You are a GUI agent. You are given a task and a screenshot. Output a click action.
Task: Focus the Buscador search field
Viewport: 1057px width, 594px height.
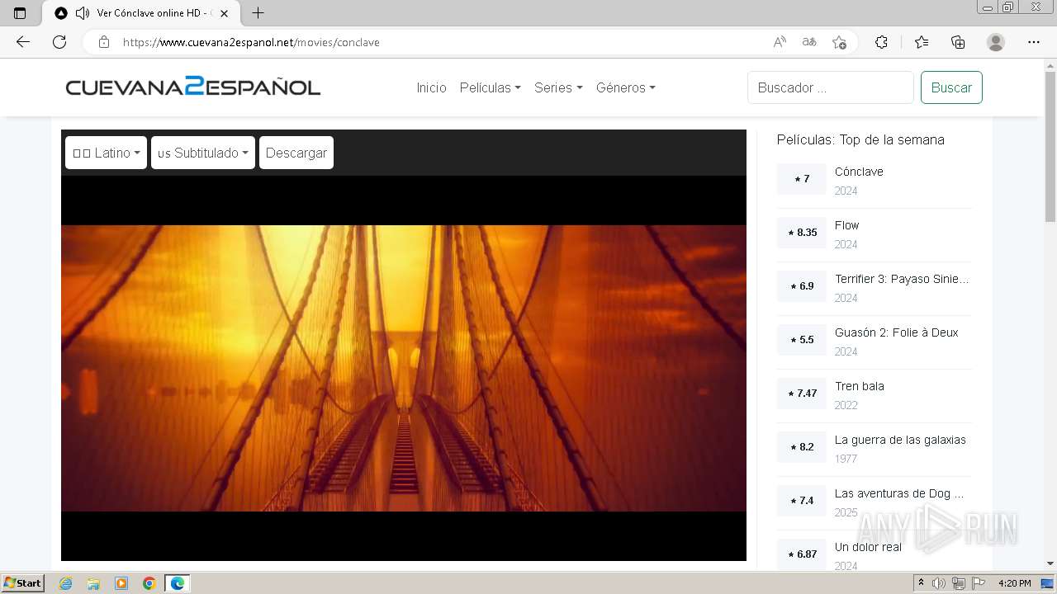pyautogui.click(x=831, y=87)
